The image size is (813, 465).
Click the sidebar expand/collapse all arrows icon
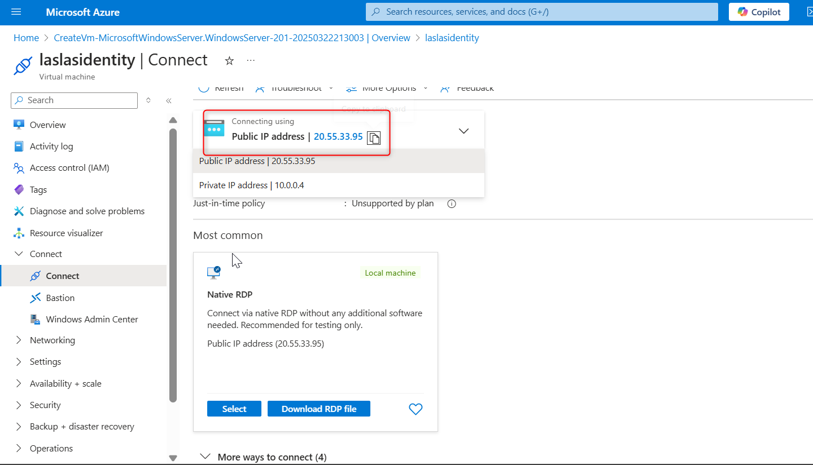pyautogui.click(x=148, y=100)
